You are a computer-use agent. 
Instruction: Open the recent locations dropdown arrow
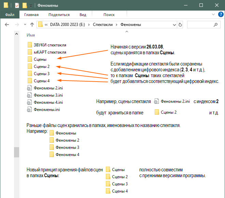[x=25, y=24]
